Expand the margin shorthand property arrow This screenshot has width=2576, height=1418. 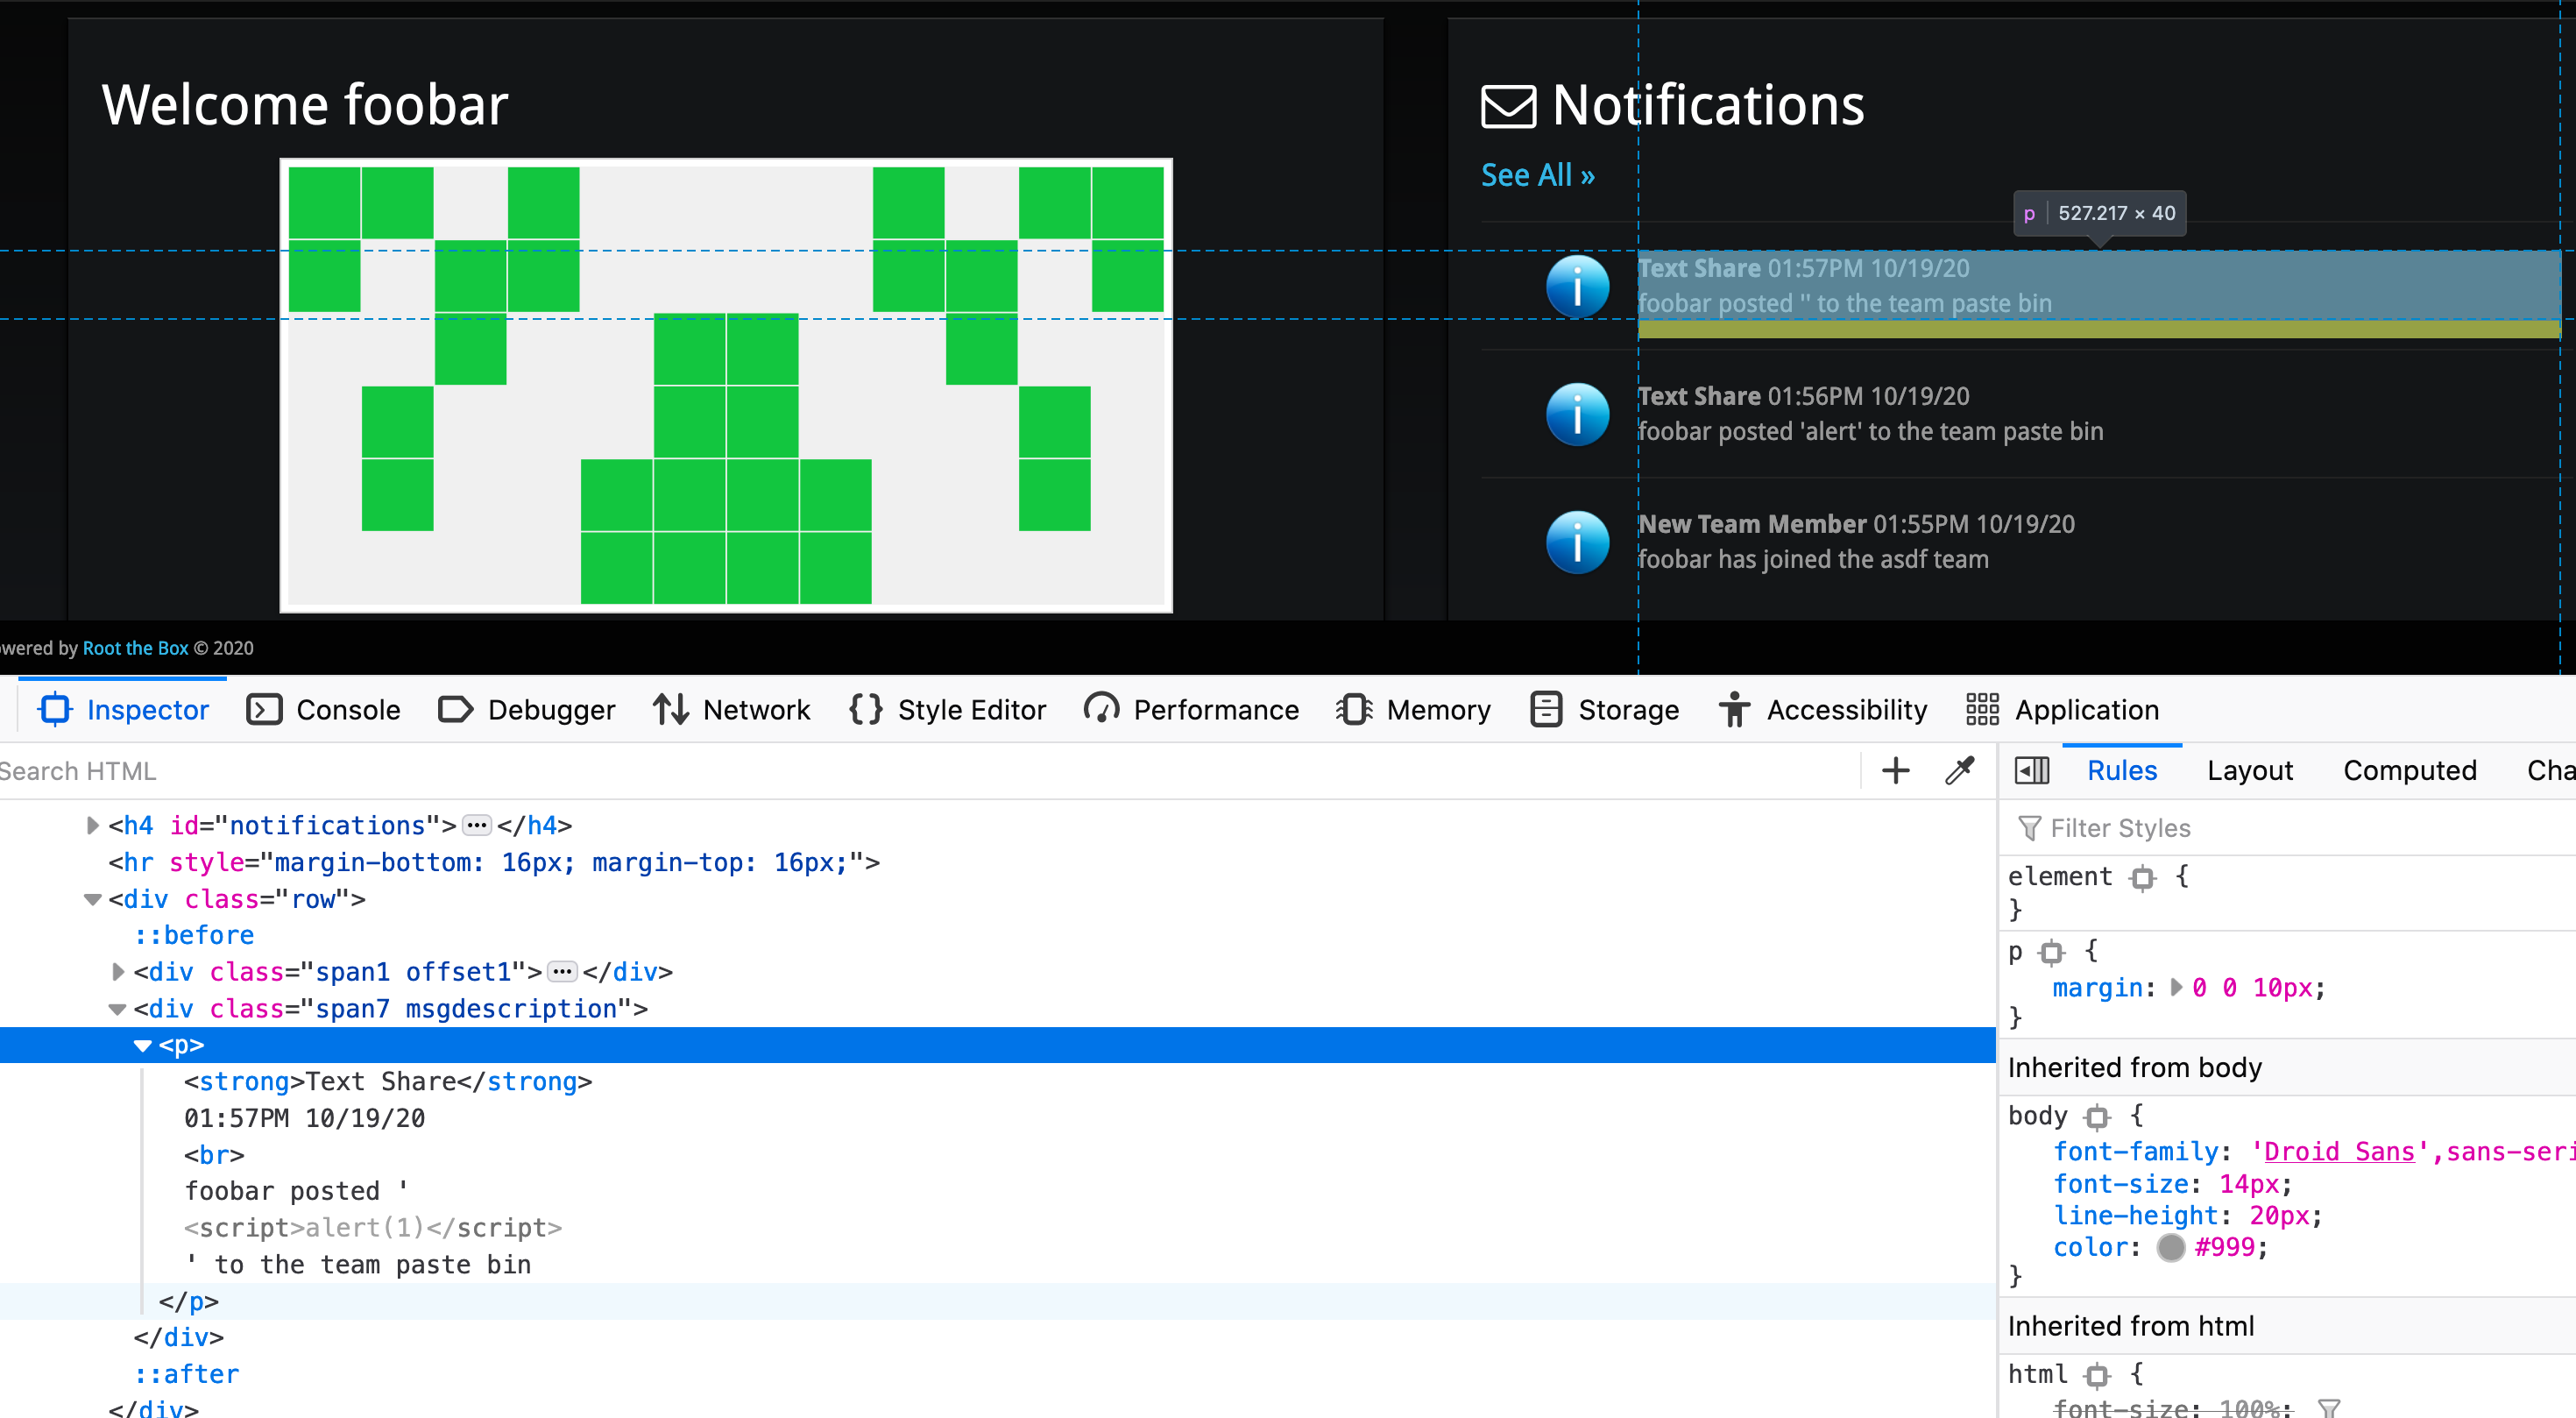tap(2177, 988)
